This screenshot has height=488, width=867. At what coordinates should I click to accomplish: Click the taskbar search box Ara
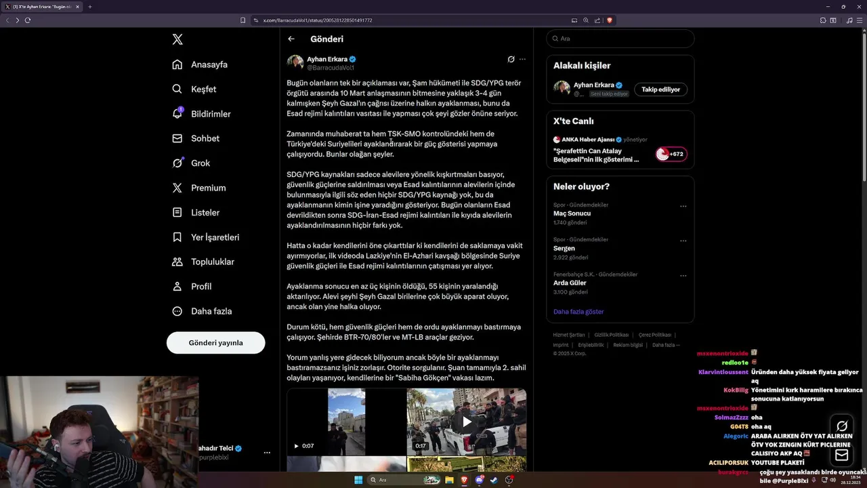pyautogui.click(x=405, y=480)
